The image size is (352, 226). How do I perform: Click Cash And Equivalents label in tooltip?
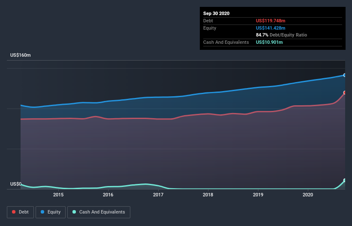[226, 42]
